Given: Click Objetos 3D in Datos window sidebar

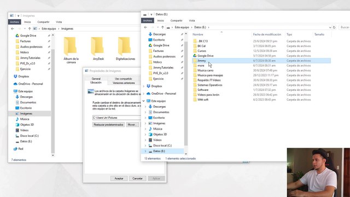Looking at the screenshot, I should 160,135.
